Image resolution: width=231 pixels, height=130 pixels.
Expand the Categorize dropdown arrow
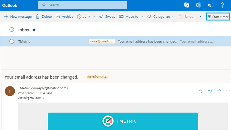[x=173, y=17]
